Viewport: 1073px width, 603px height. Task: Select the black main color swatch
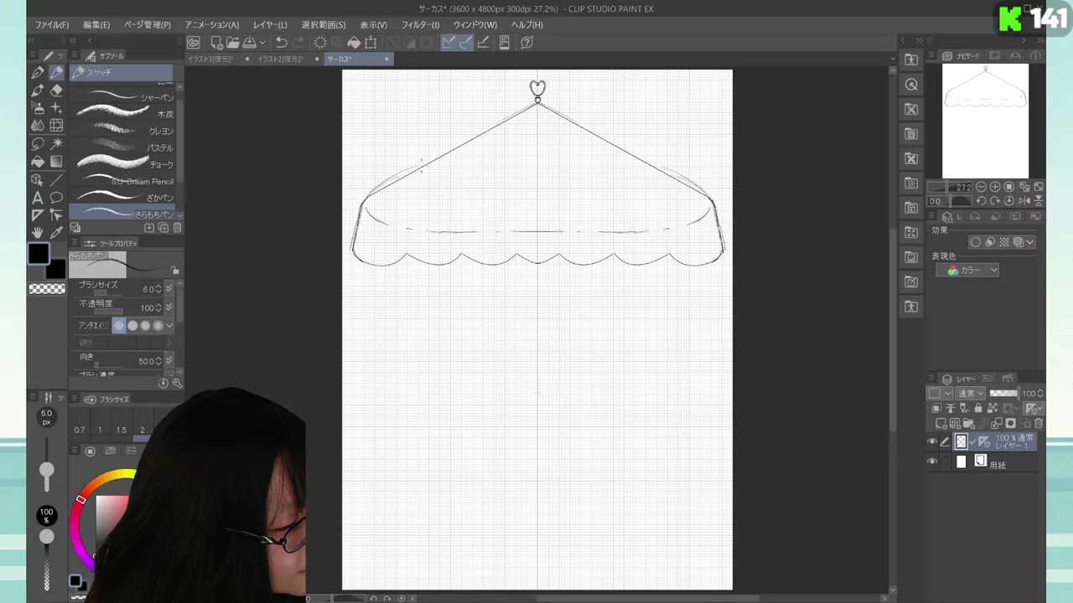pos(38,253)
